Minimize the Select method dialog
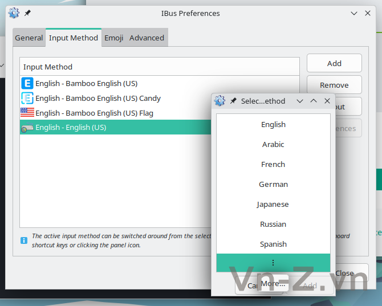The width and height of the screenshot is (382, 306). pyautogui.click(x=300, y=101)
